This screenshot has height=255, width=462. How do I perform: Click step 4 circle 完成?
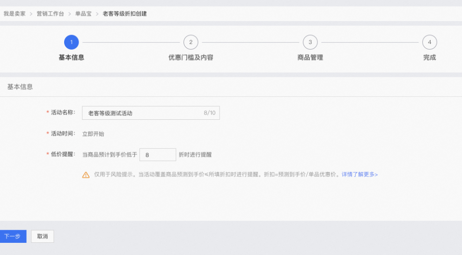430,42
